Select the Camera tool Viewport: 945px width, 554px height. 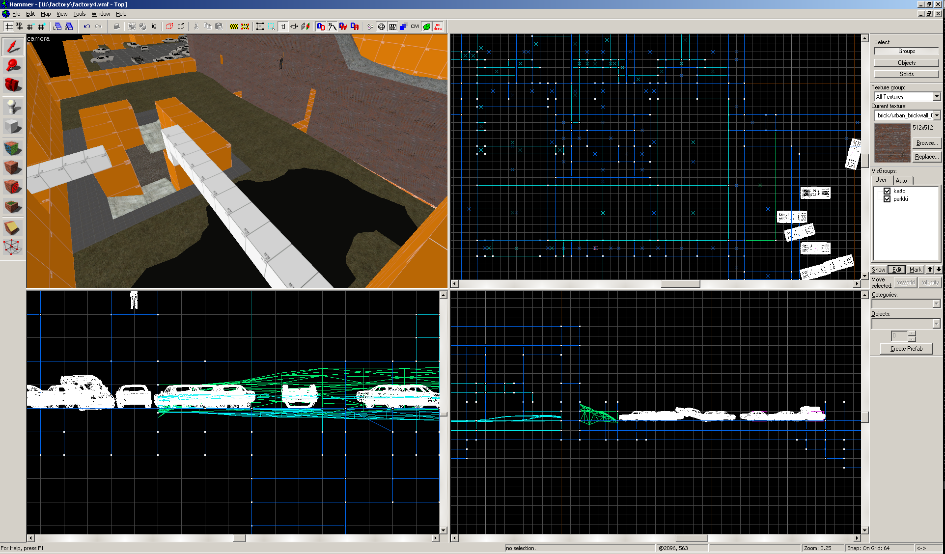coord(13,84)
